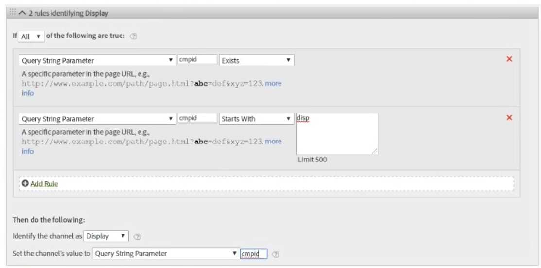Image resolution: width=541 pixels, height=268 pixels.
Task: Open the Exists operator dropdown
Action: [256, 60]
